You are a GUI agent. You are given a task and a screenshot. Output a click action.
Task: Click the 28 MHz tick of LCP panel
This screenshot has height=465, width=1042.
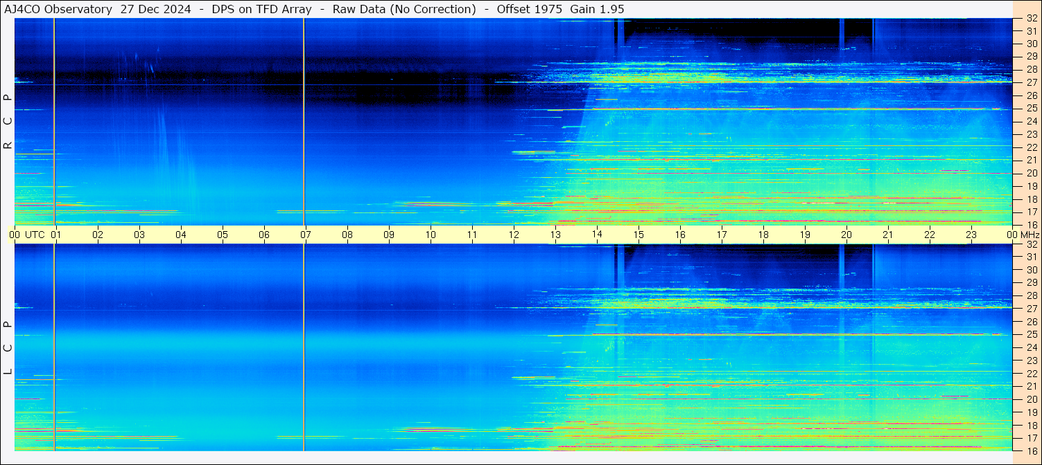(1031, 295)
